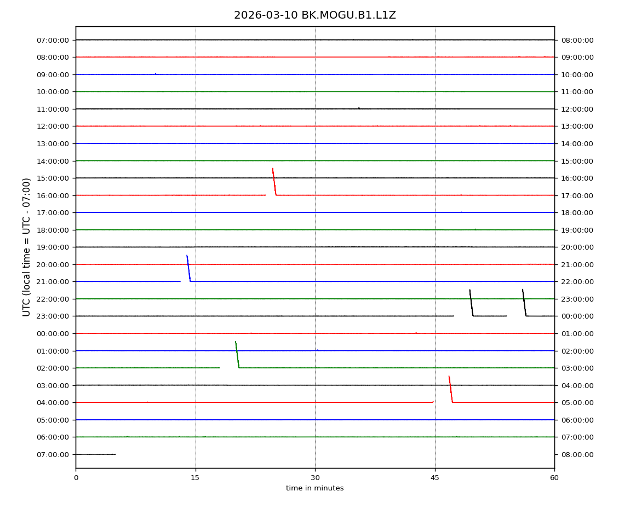The width and height of the screenshot is (630, 520).
Task: Click the x-axis tick label 0
Action: [76, 478]
